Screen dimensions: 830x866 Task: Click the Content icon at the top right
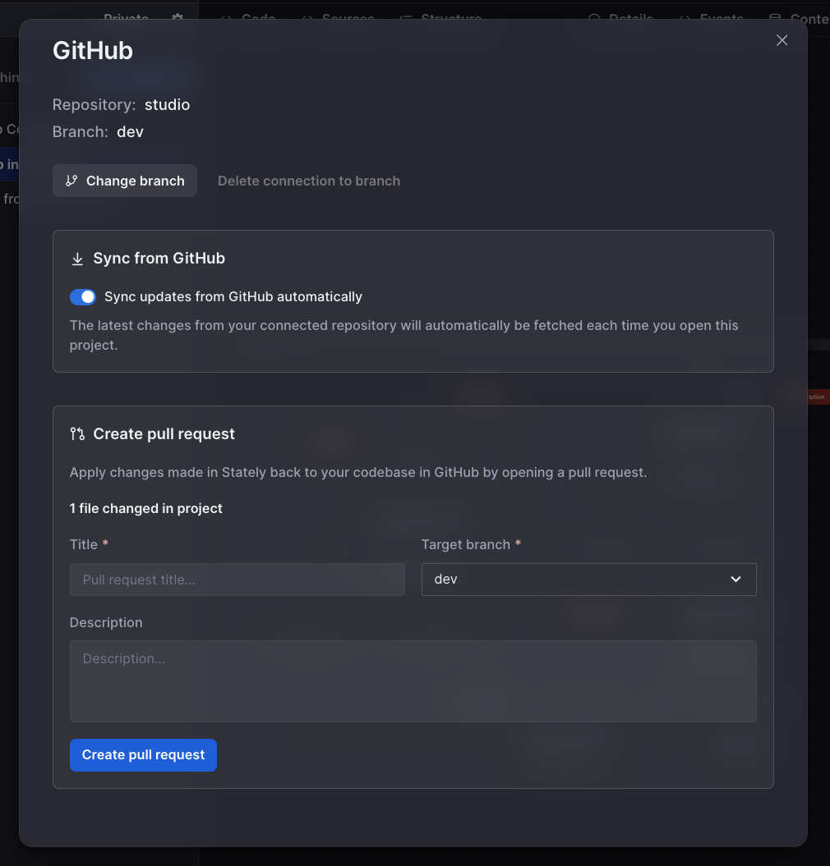773,18
